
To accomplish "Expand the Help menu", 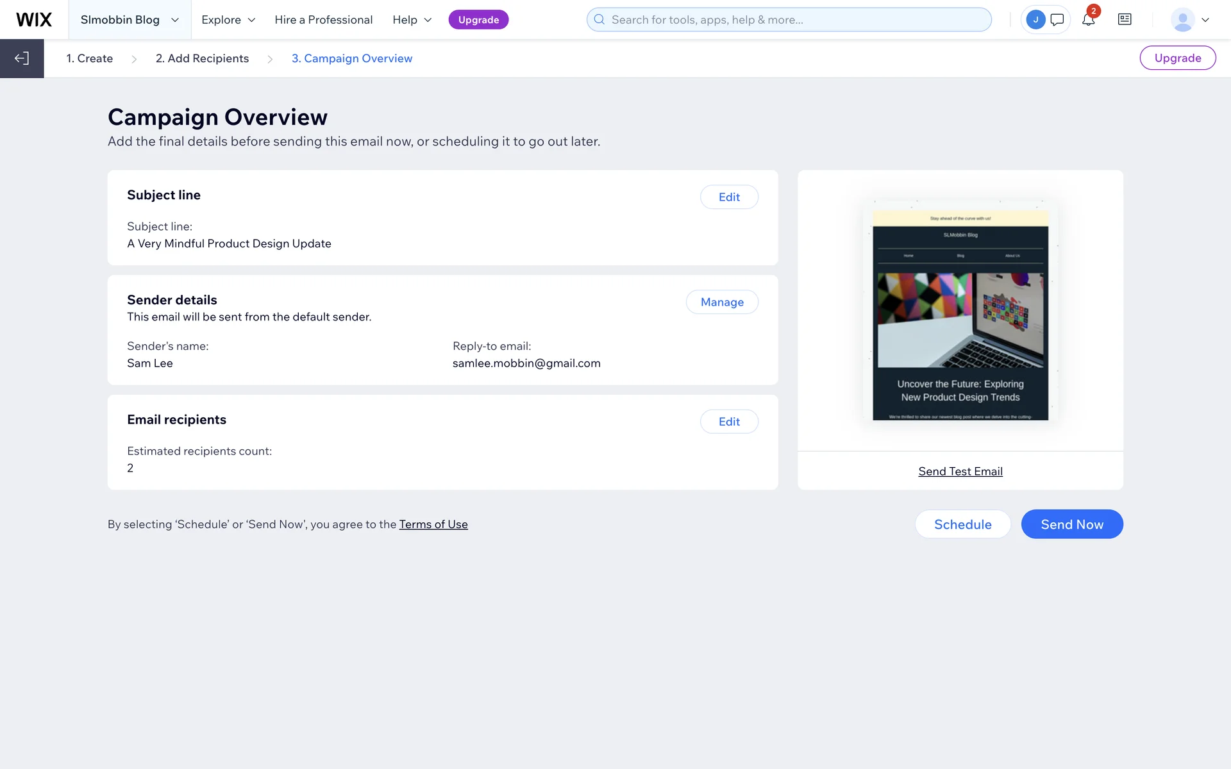I will pos(412,20).
